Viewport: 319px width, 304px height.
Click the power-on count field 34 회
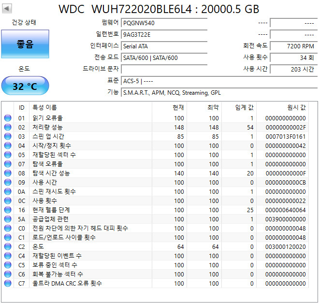coord(294,58)
